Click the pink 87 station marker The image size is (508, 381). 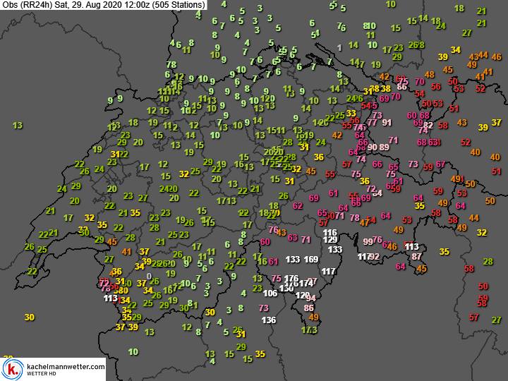click(417, 257)
